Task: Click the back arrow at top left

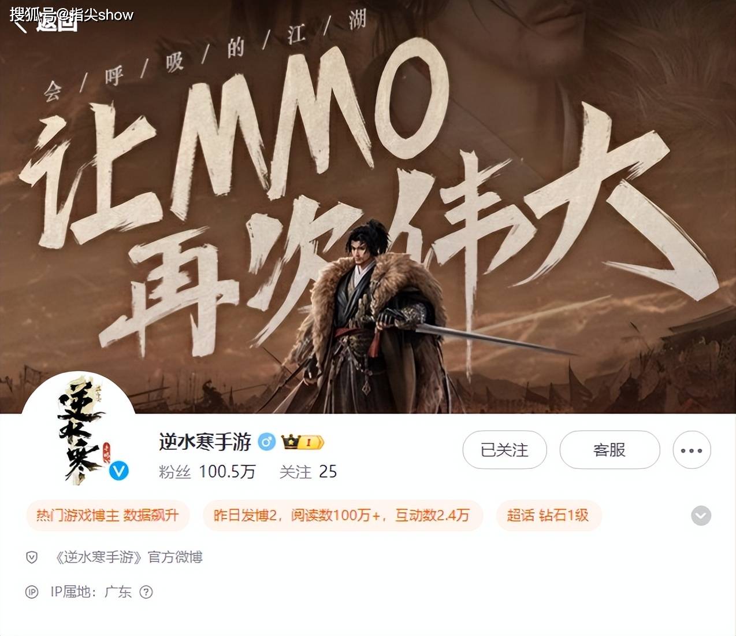Action: (x=21, y=26)
